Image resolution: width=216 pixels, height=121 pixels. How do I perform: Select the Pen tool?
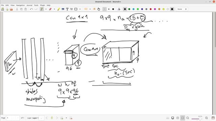42,9
